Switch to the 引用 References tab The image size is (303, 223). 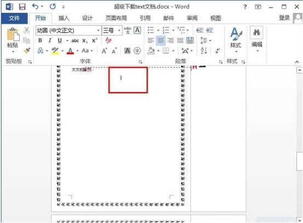pyautogui.click(x=145, y=18)
